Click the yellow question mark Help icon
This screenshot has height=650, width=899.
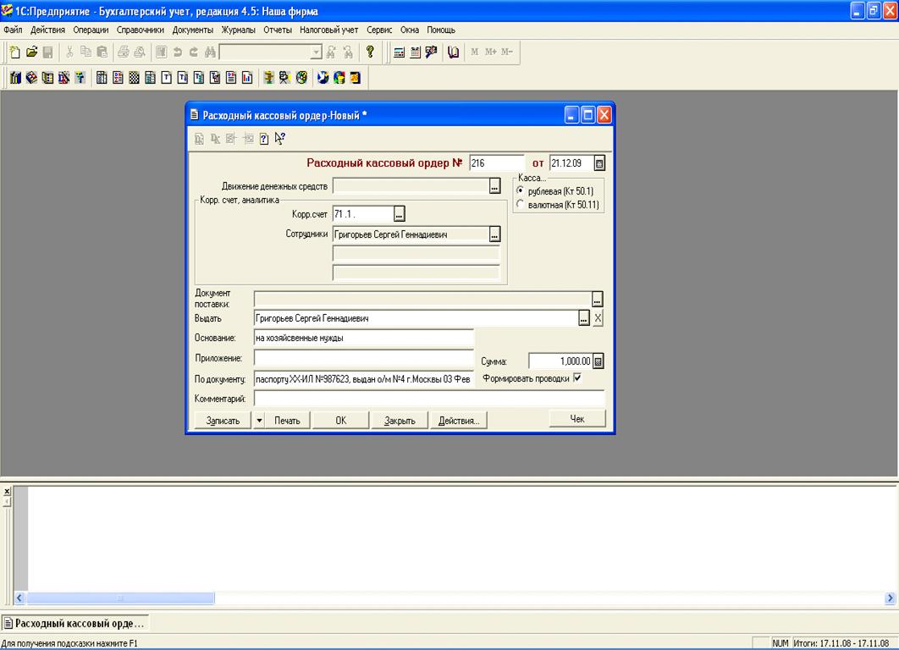pyautogui.click(x=370, y=52)
